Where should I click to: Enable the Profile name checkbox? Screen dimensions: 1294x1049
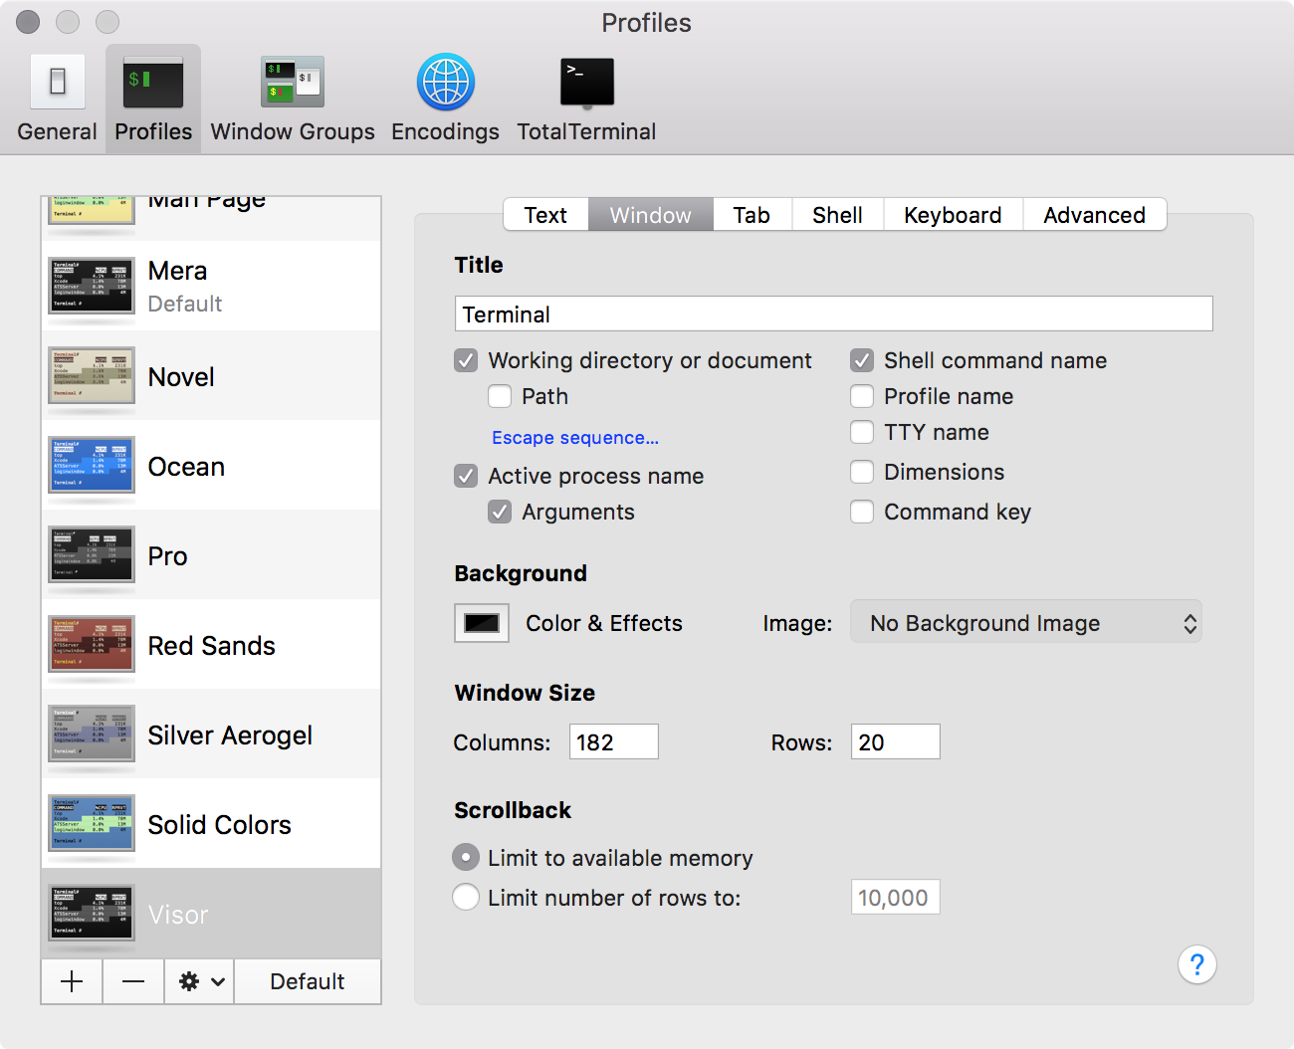[862, 396]
